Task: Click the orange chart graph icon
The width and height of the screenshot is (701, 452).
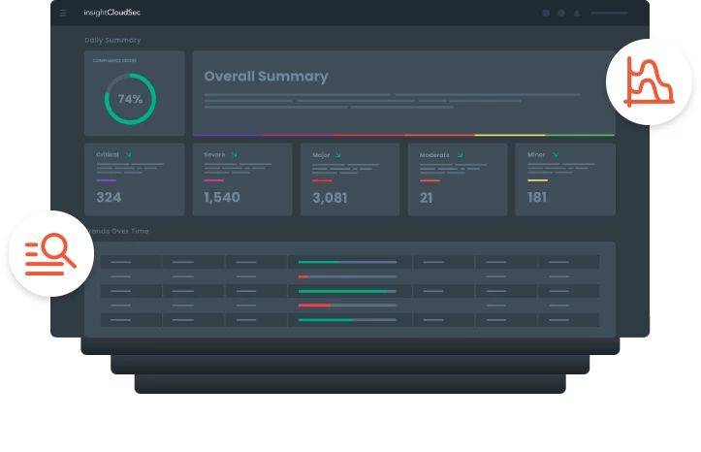Action: pyautogui.click(x=649, y=83)
